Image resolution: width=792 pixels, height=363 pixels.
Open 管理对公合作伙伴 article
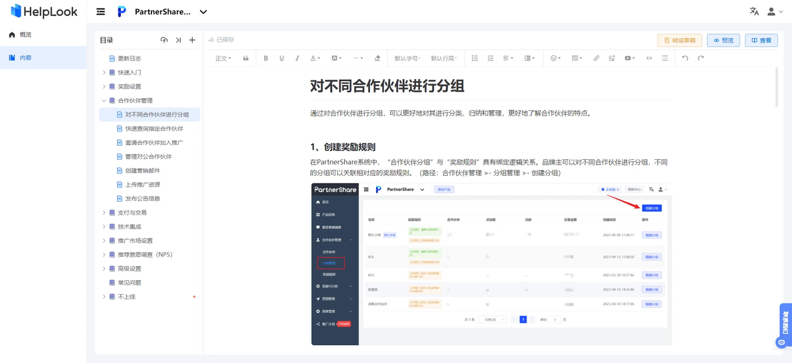(x=148, y=157)
